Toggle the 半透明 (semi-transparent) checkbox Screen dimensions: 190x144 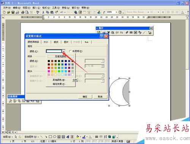70,51
